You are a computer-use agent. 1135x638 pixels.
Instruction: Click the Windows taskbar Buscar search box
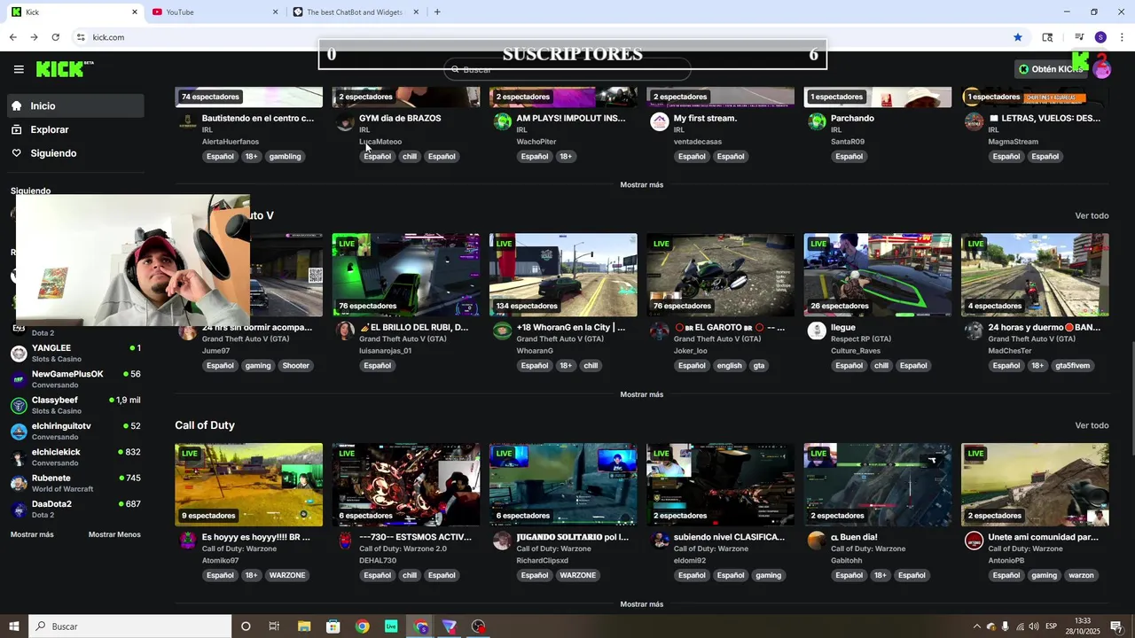[x=129, y=626]
